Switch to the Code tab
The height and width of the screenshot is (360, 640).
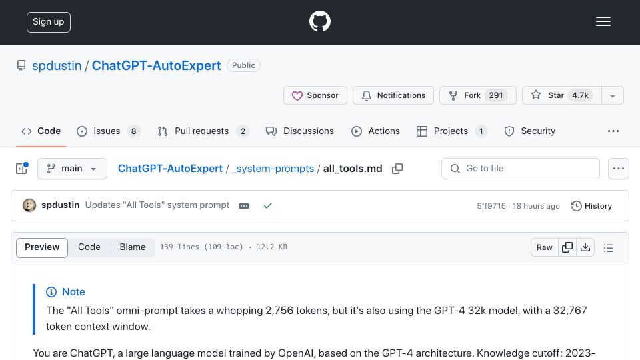pyautogui.click(x=41, y=131)
